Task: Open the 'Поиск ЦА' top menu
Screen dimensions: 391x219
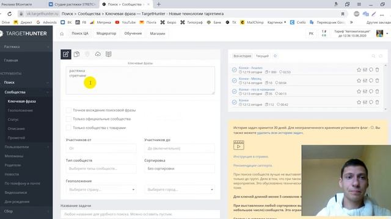Action: point(80,33)
